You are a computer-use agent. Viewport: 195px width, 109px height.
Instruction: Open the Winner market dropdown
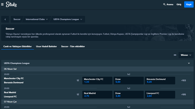pyautogui.click(x=186, y=55)
